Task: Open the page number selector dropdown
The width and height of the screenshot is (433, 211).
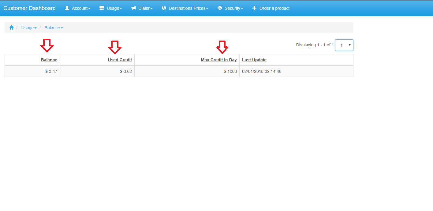Action: [x=344, y=45]
